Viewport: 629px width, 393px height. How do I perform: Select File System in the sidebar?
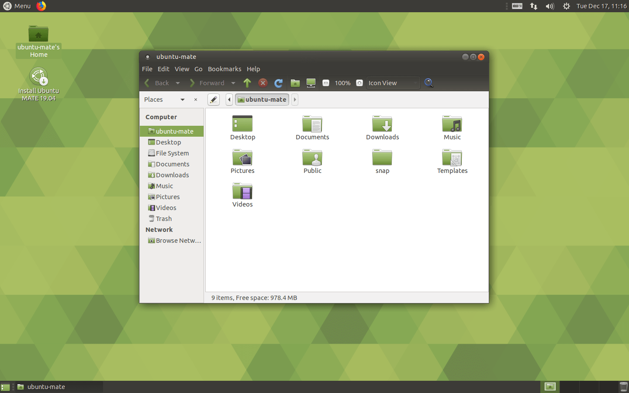pyautogui.click(x=172, y=153)
